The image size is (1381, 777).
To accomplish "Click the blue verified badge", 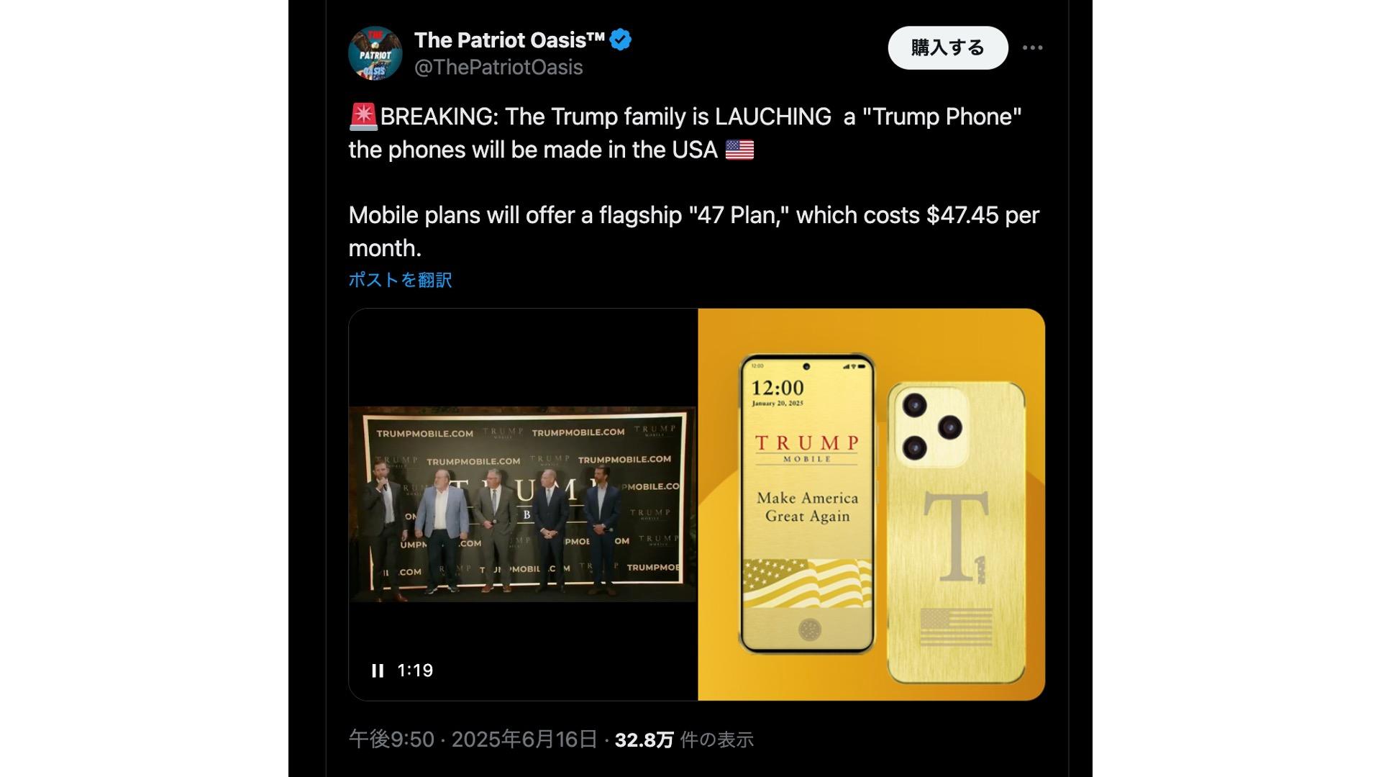I will 621,40.
